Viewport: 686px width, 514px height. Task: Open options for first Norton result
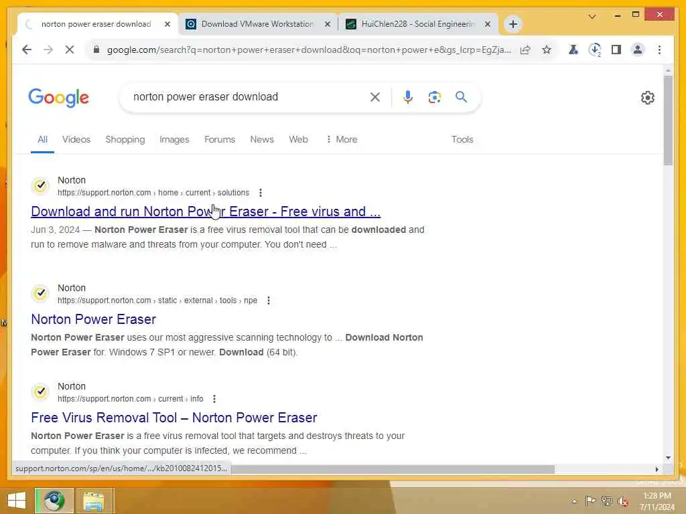coord(261,193)
